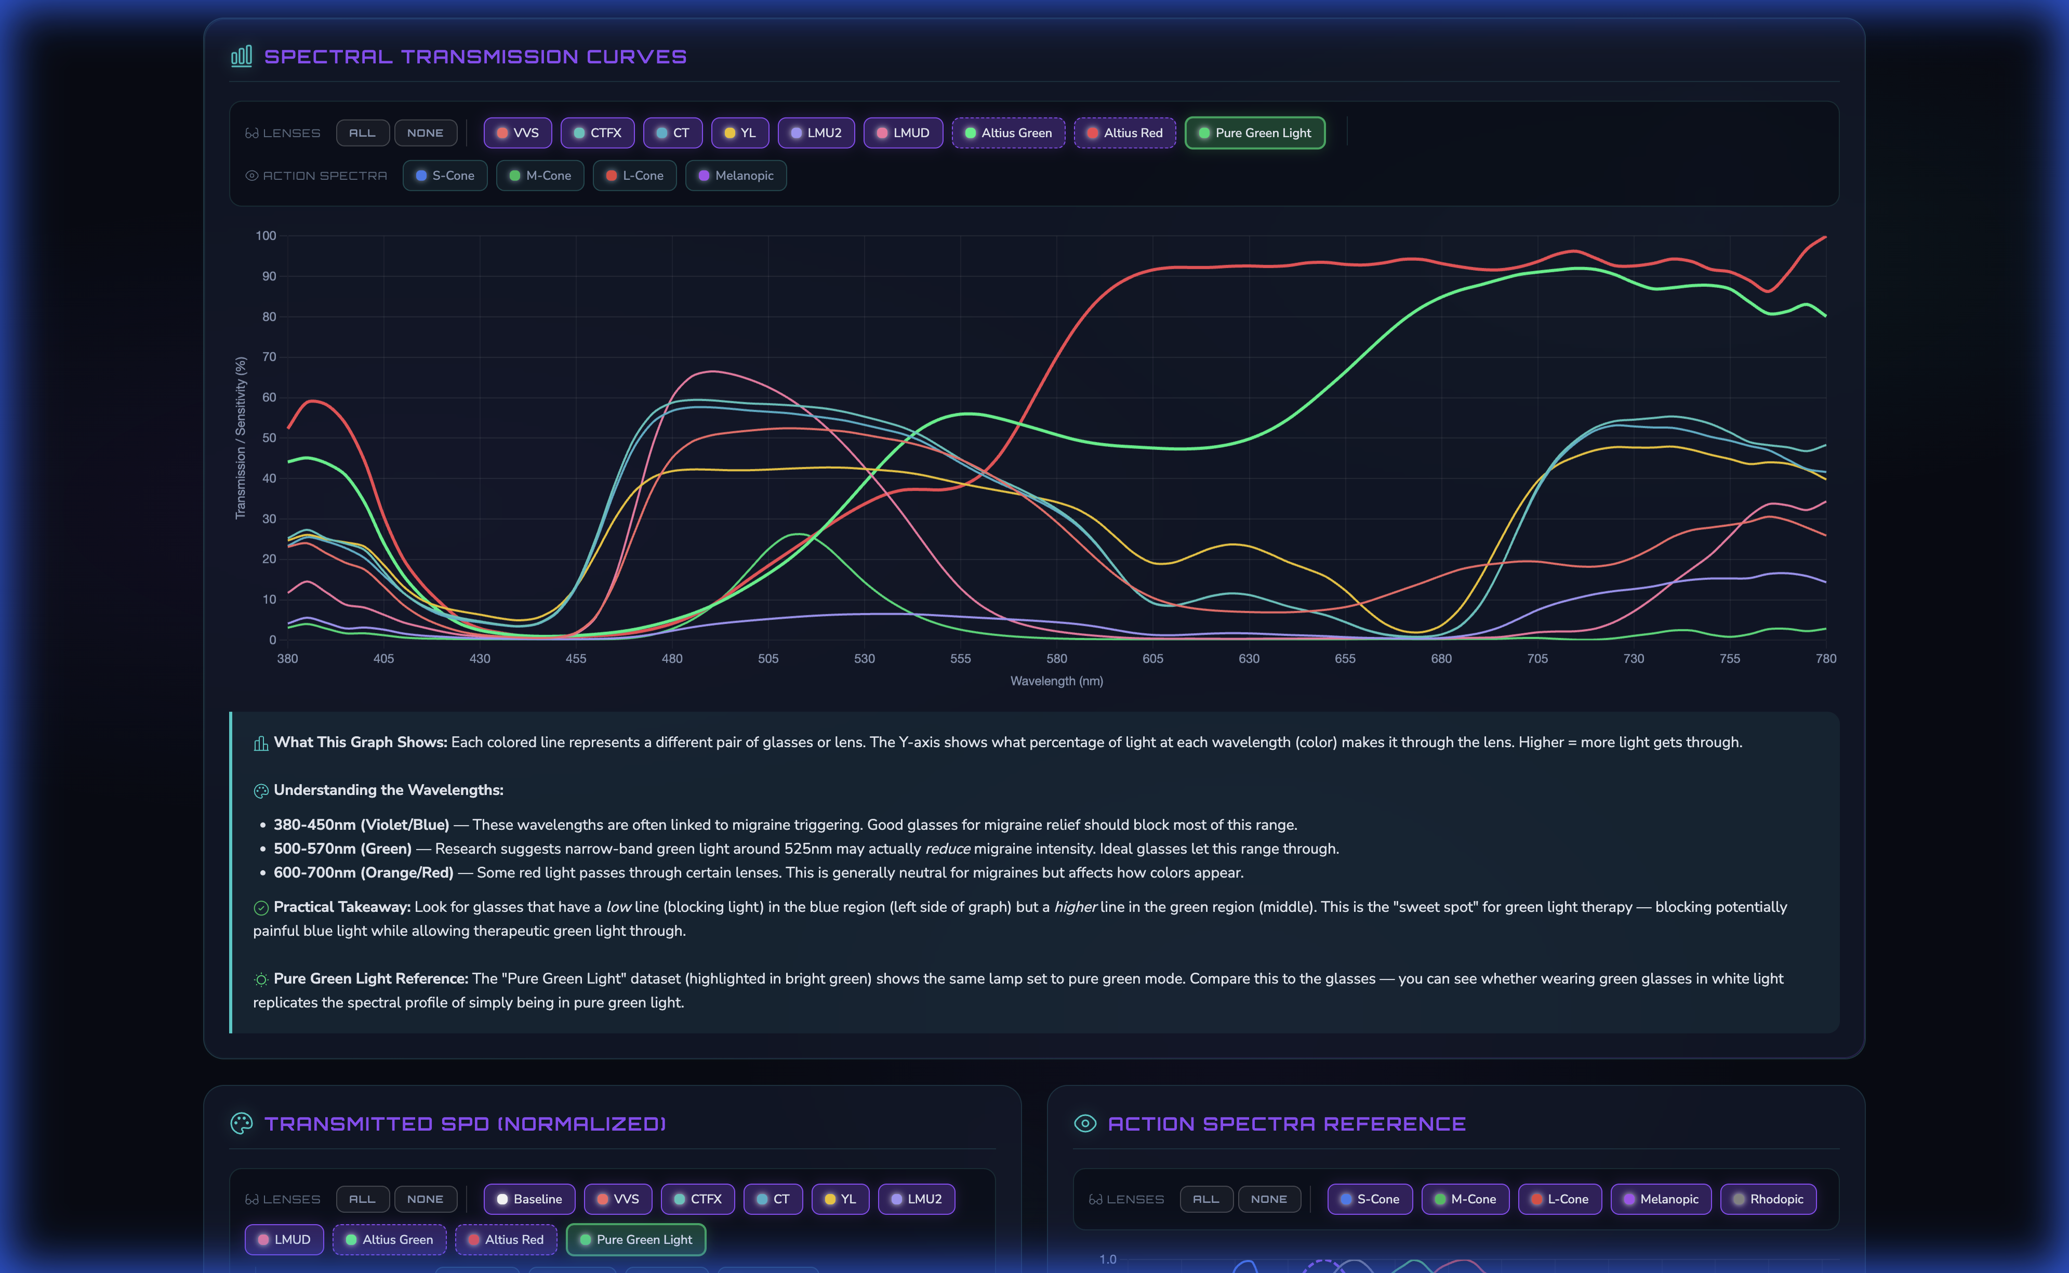
Task: Select NONE lenses in Spectral Transmission panel
Action: [425, 133]
